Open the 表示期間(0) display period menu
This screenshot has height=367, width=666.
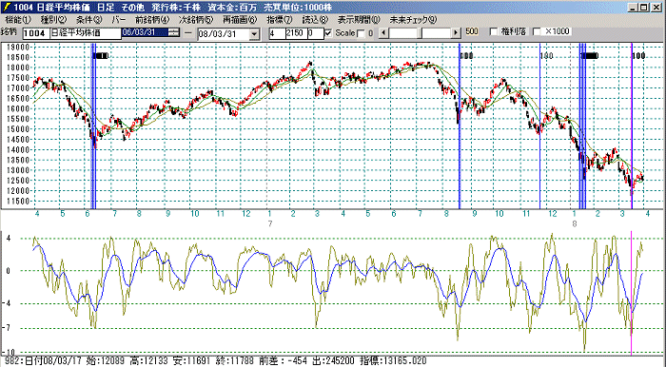coord(359,20)
